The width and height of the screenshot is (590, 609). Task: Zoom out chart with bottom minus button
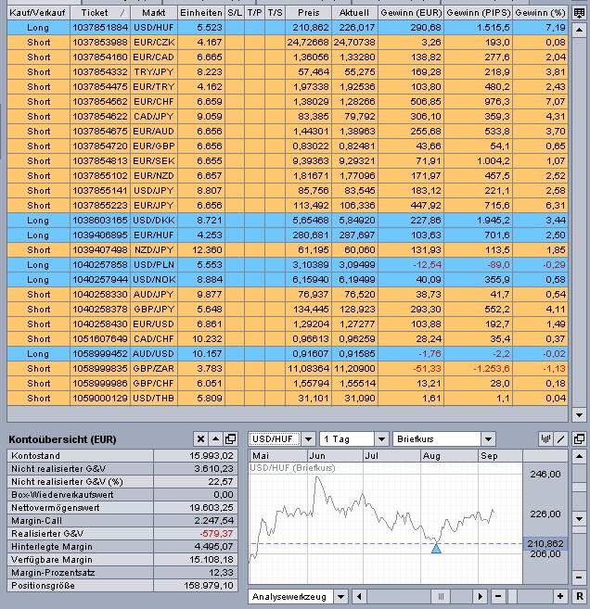click(498, 596)
